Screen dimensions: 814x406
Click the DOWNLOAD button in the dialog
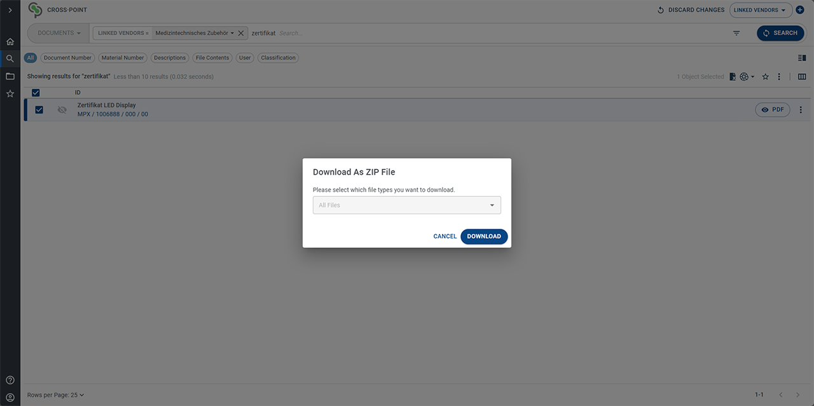click(484, 236)
